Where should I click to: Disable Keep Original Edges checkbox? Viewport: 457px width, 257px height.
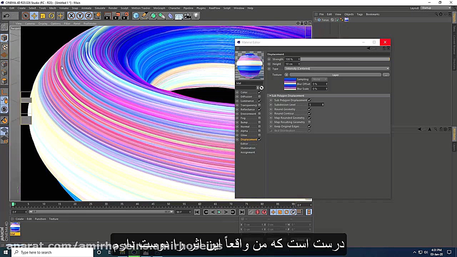coord(309,126)
